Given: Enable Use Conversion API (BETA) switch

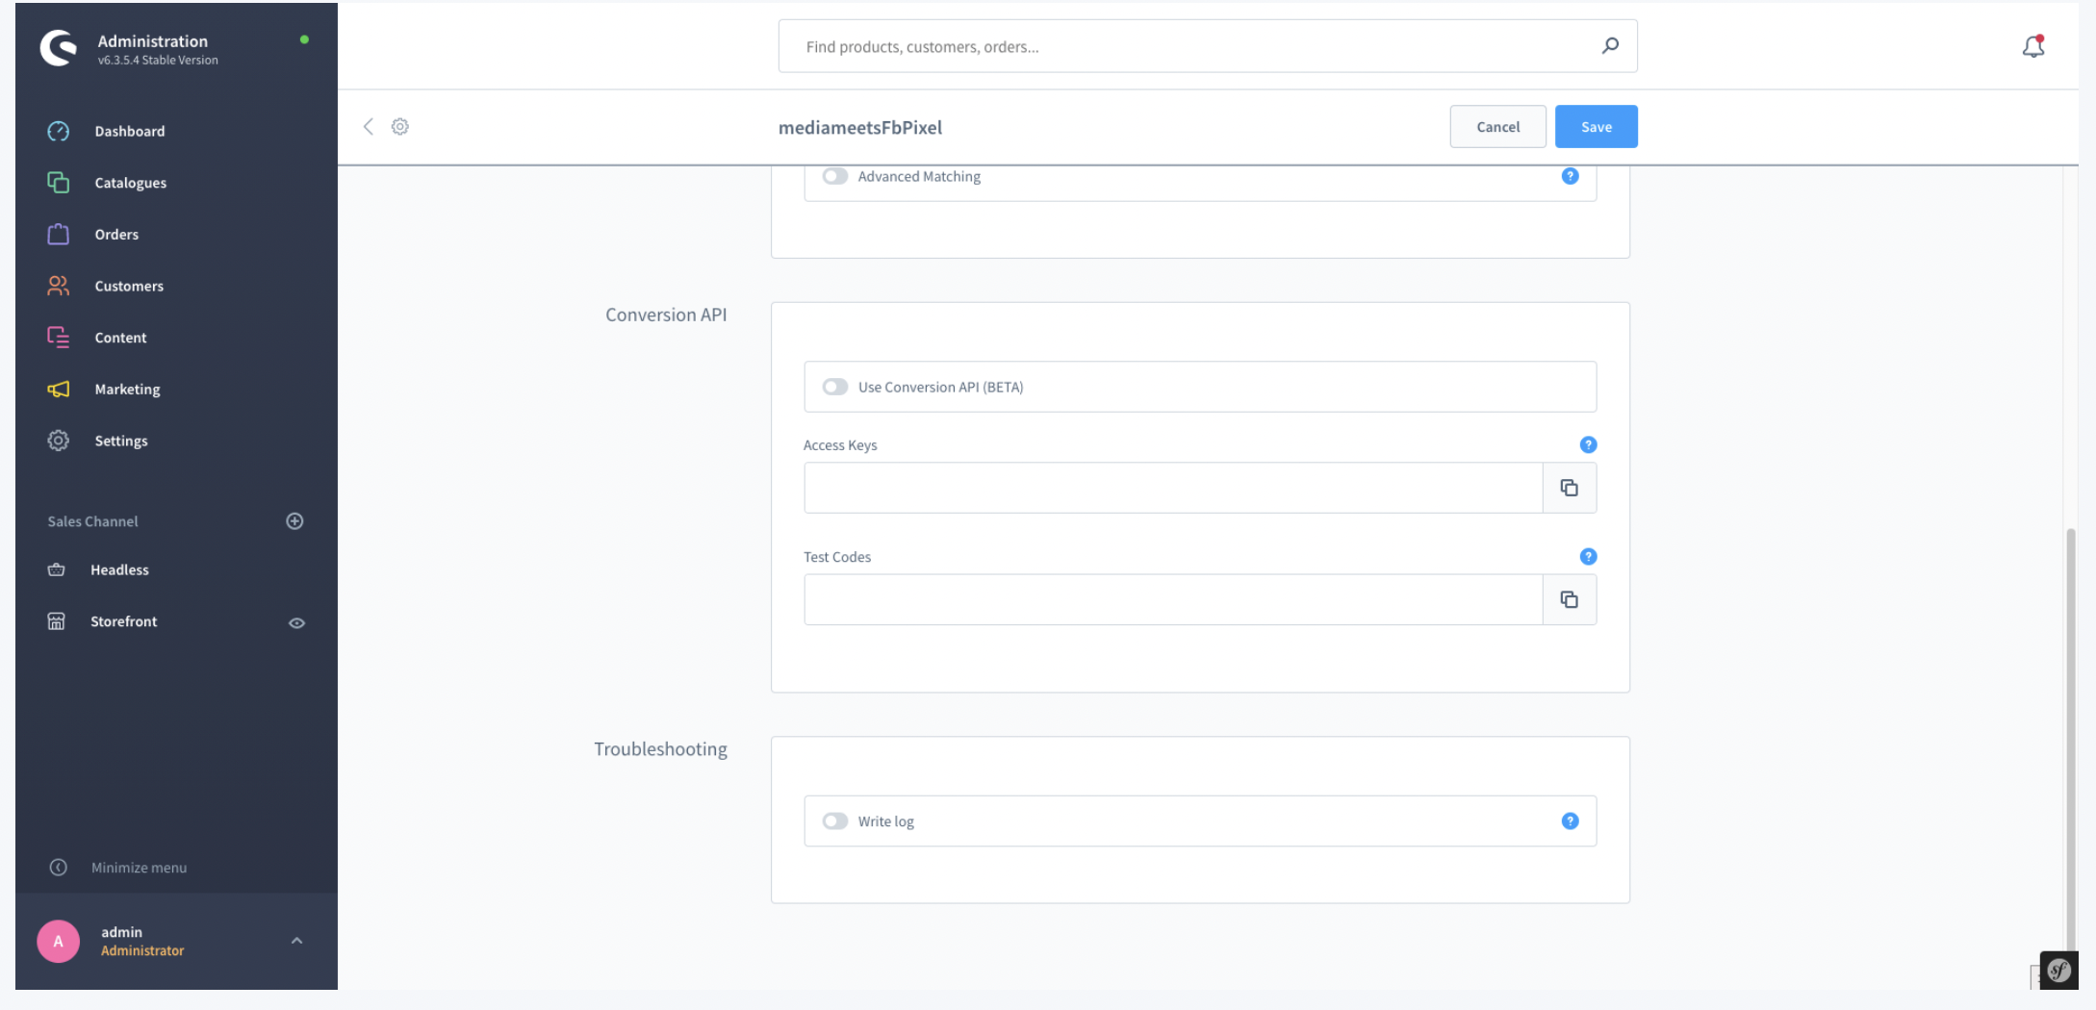Looking at the screenshot, I should tap(834, 387).
